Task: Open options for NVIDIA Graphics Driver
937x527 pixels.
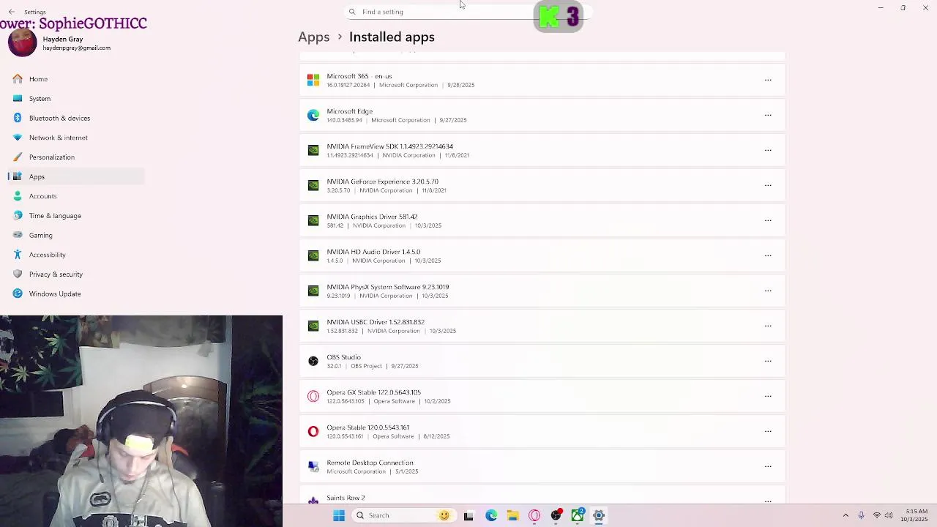Action: click(768, 220)
